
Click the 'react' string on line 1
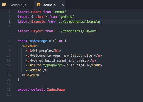coord(60,12)
